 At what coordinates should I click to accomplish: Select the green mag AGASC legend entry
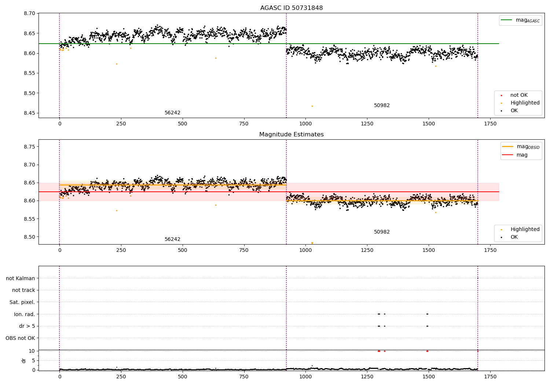coord(520,20)
